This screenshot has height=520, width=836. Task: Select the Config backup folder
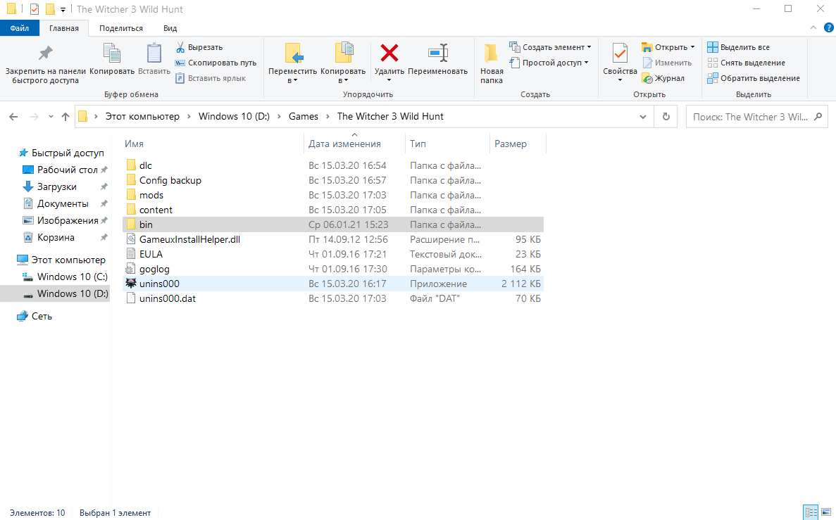(333, 181)
